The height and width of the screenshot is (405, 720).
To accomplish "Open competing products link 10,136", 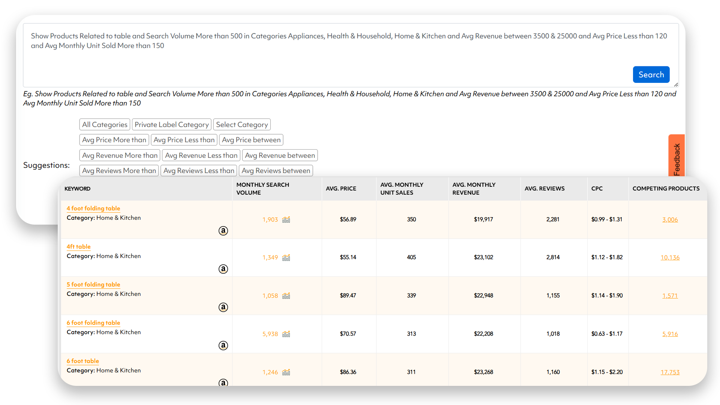I will (670, 258).
